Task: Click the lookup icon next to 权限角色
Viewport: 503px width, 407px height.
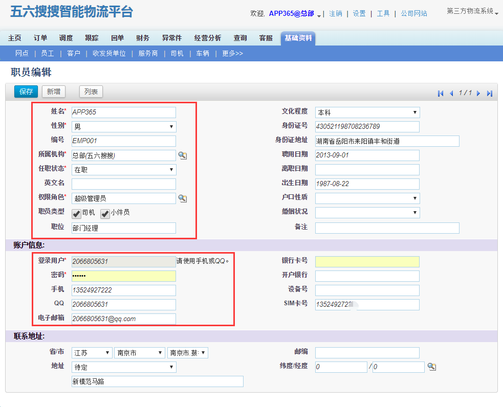Action: pyautogui.click(x=183, y=198)
